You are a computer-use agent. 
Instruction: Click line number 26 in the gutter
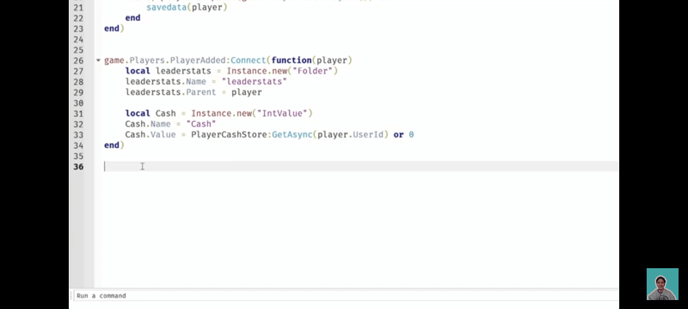[78, 60]
